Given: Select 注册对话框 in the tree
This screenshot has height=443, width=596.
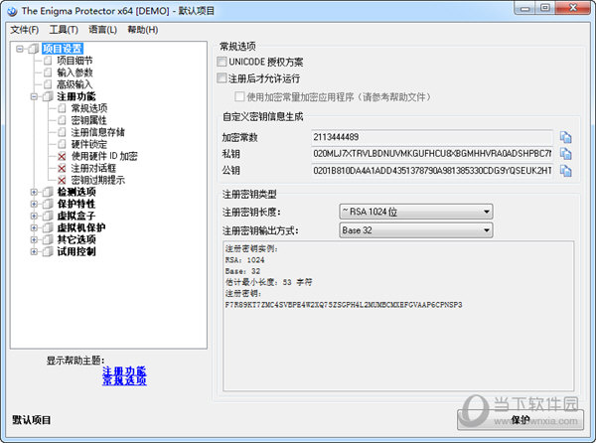Looking at the screenshot, I should click(93, 168).
